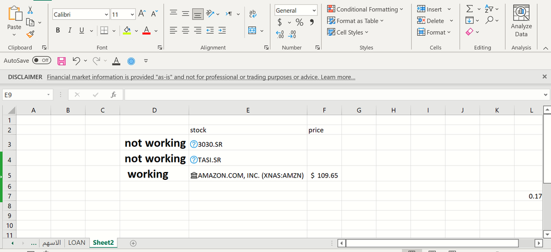Click the blue circle Quick Access icon
551x252 pixels.
[131, 61]
